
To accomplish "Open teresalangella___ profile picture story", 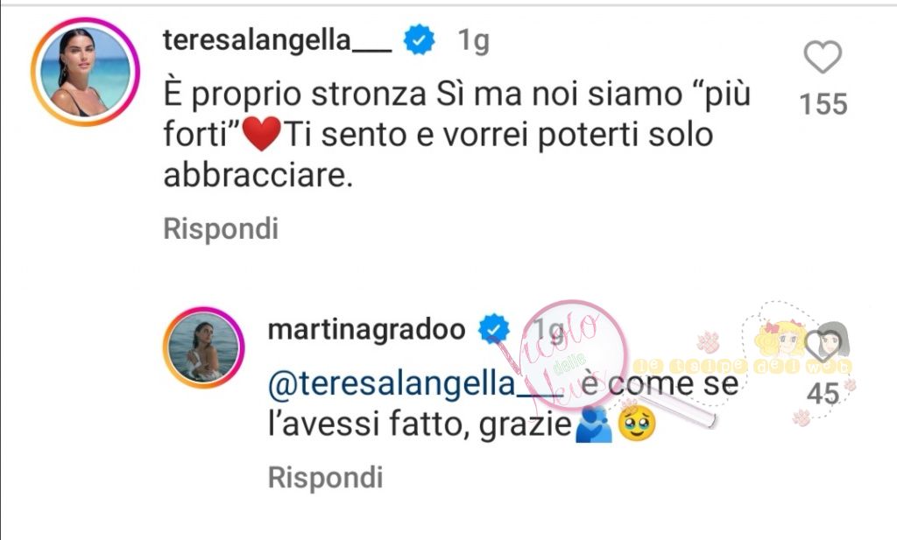I will click(85, 72).
